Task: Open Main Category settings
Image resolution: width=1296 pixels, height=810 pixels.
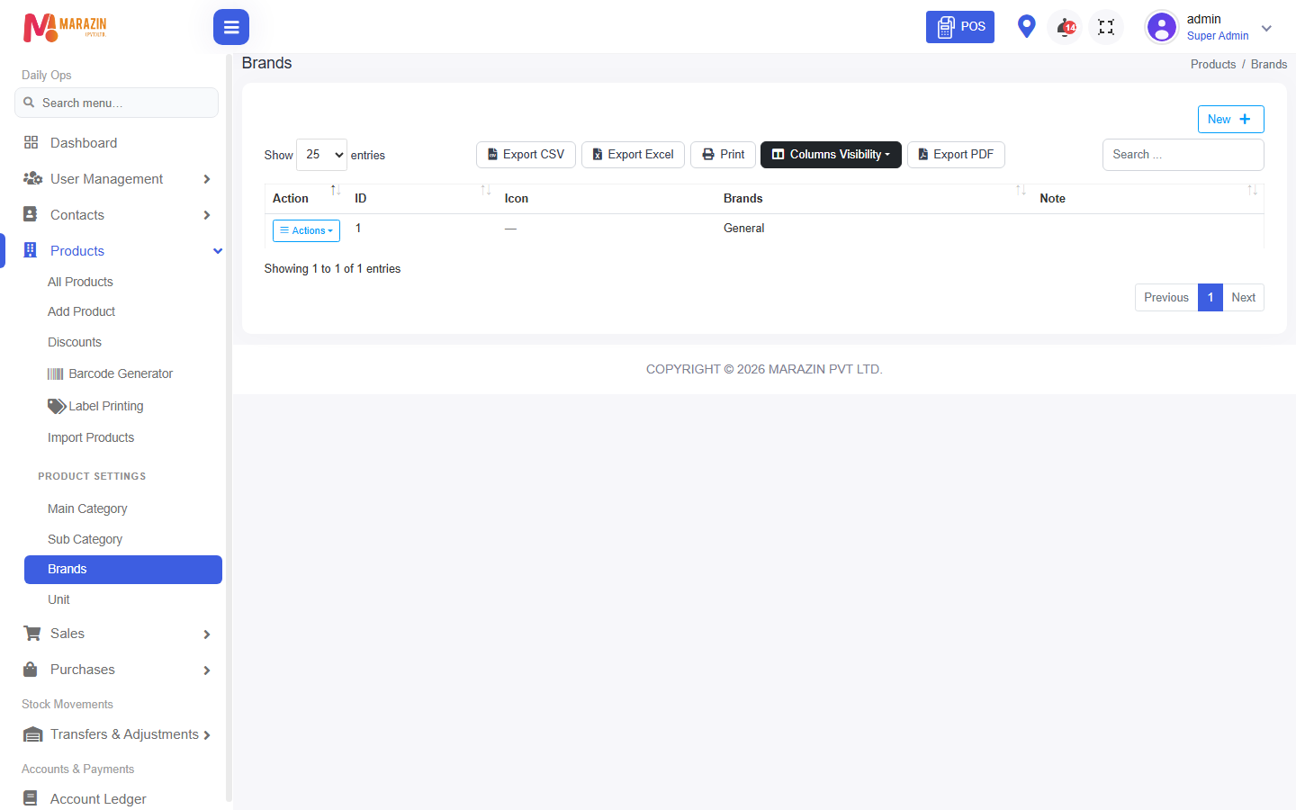Action: click(x=87, y=508)
